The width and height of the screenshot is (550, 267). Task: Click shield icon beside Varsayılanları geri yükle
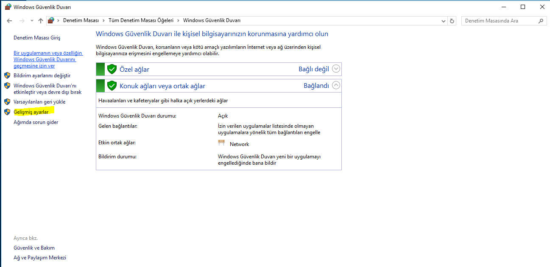coord(7,102)
